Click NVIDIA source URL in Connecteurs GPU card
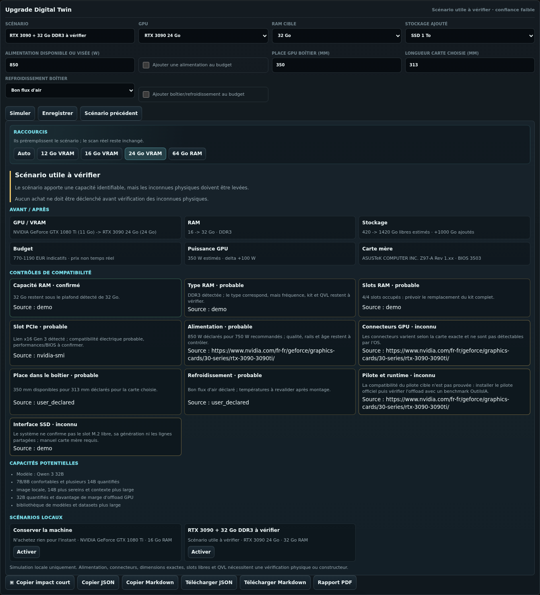The width and height of the screenshot is (540, 595). coord(436,355)
